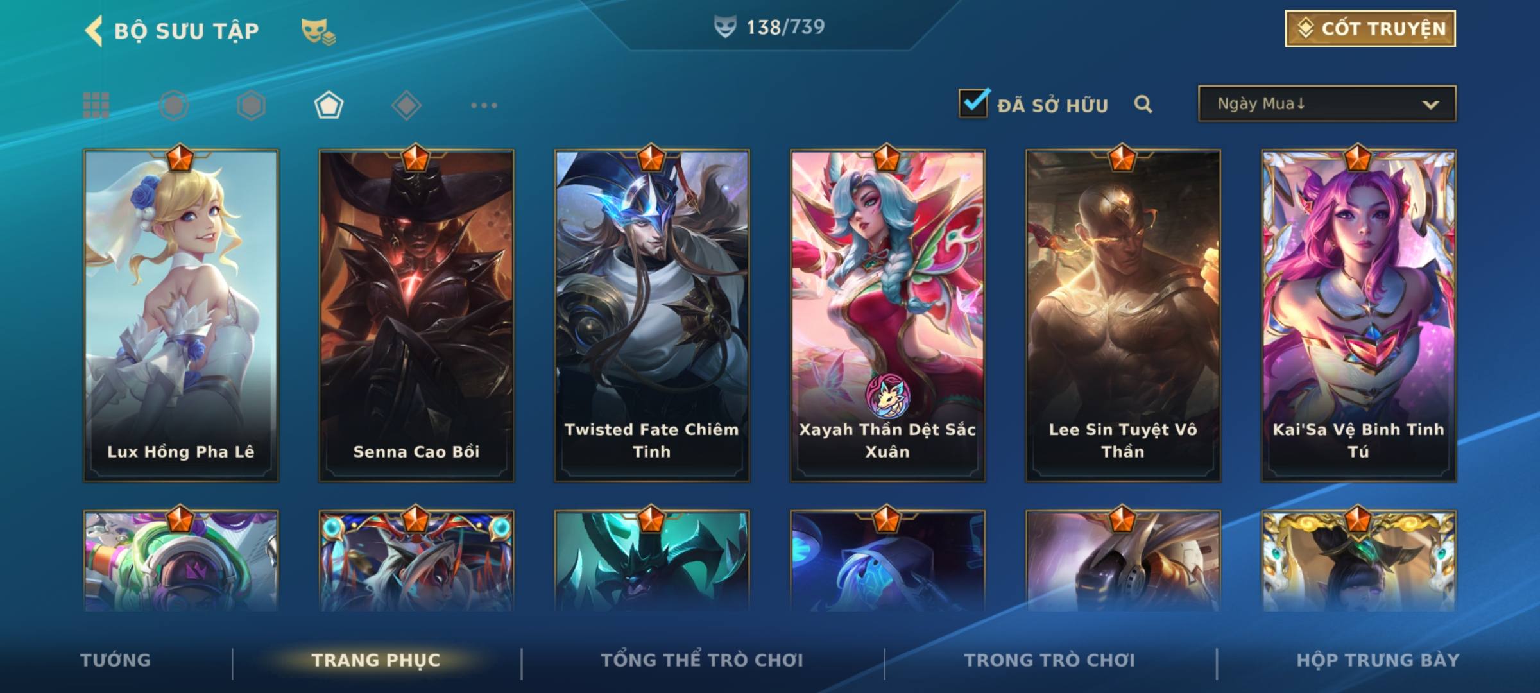Toggle the Đã Sở Hữu checkbox

[973, 103]
